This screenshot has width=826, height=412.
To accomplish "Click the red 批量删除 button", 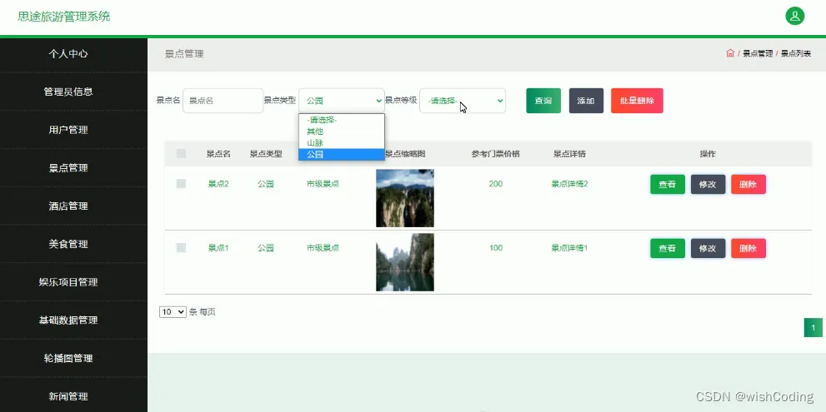I will pyautogui.click(x=637, y=101).
